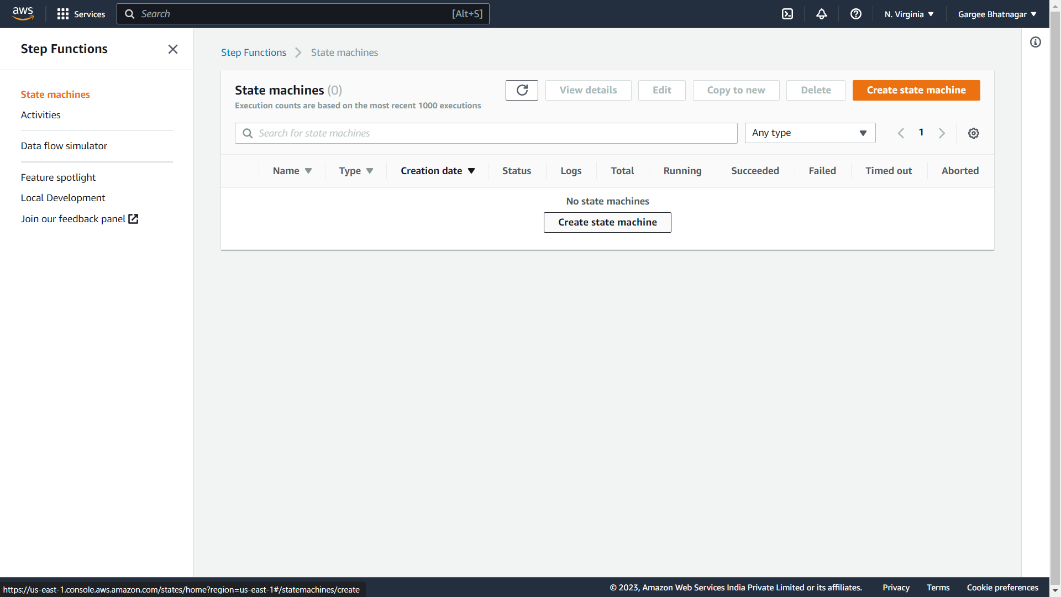Click the AWS logo home icon
1061x597 pixels.
(23, 13)
